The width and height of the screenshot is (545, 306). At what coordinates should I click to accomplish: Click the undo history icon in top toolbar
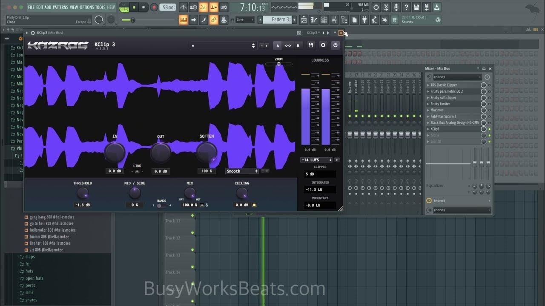click(x=376, y=7)
